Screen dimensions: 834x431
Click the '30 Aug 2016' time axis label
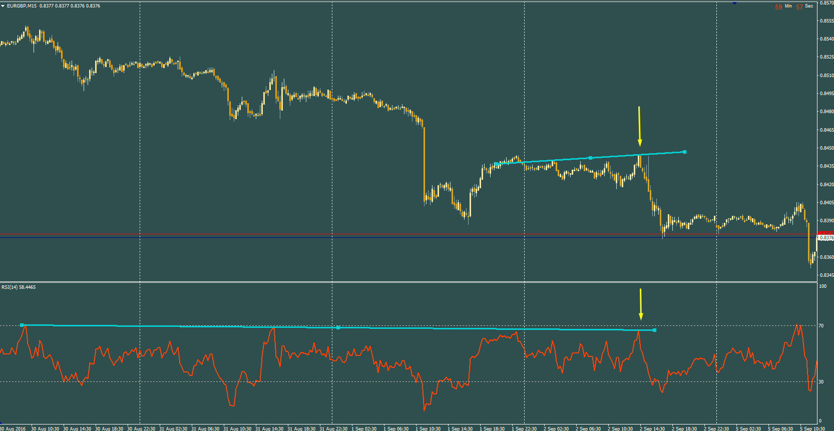(13, 428)
